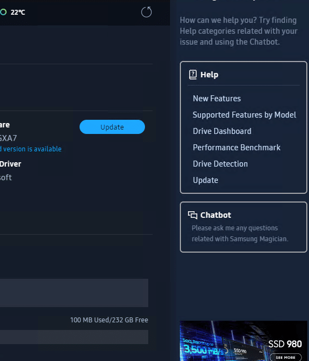Click the Help section heading

pos(209,75)
